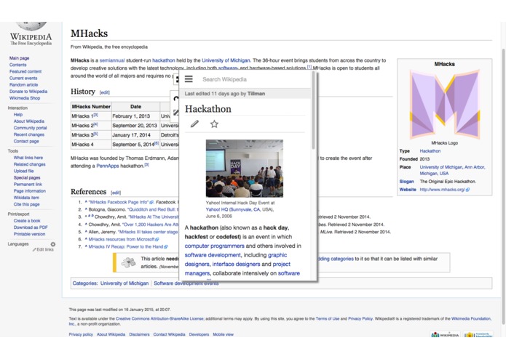Open Software development events category
Viewport: 506px width, 359px height.
pyautogui.click(x=186, y=283)
